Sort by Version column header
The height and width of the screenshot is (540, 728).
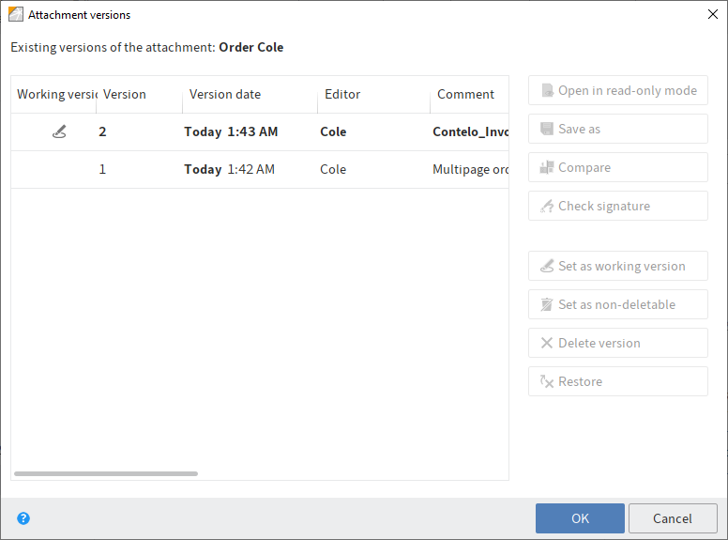pyautogui.click(x=139, y=94)
